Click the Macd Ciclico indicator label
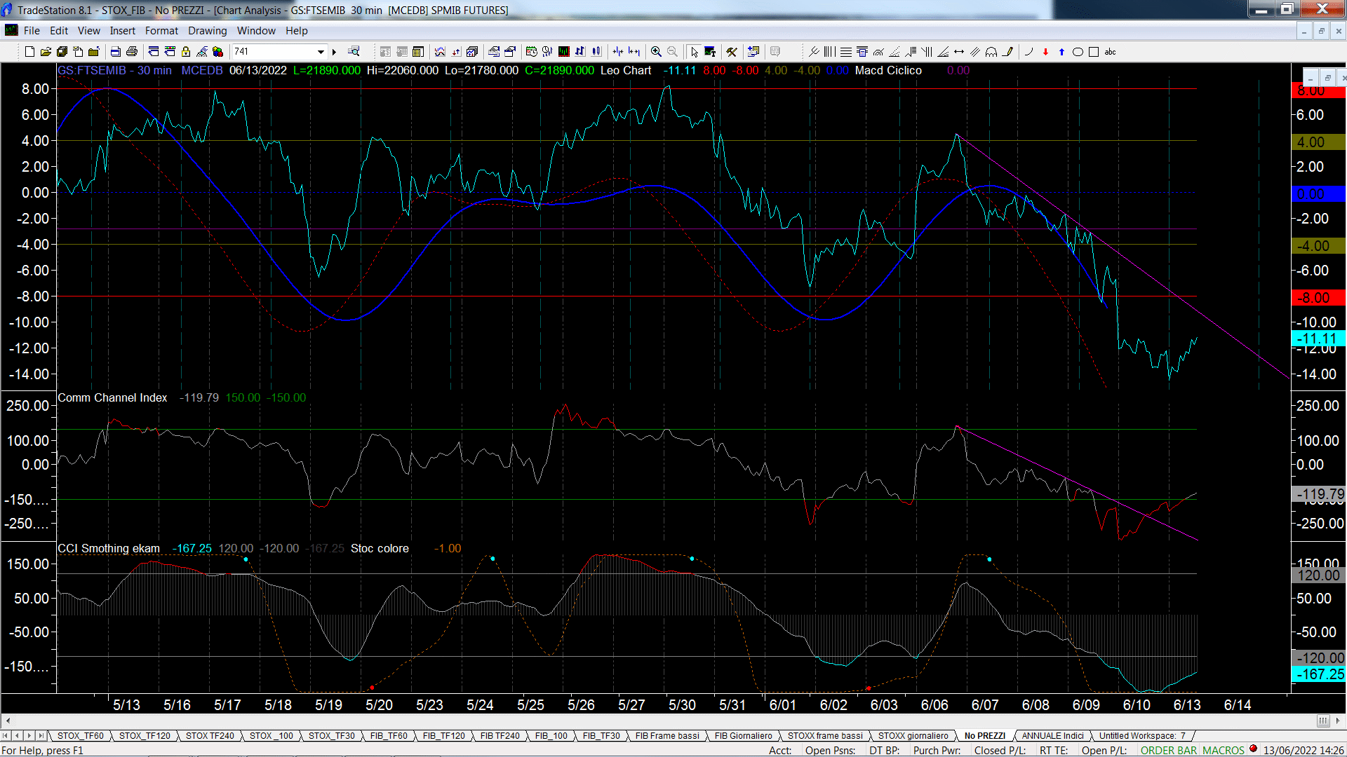Viewport: 1347px width, 757px height. pos(888,70)
